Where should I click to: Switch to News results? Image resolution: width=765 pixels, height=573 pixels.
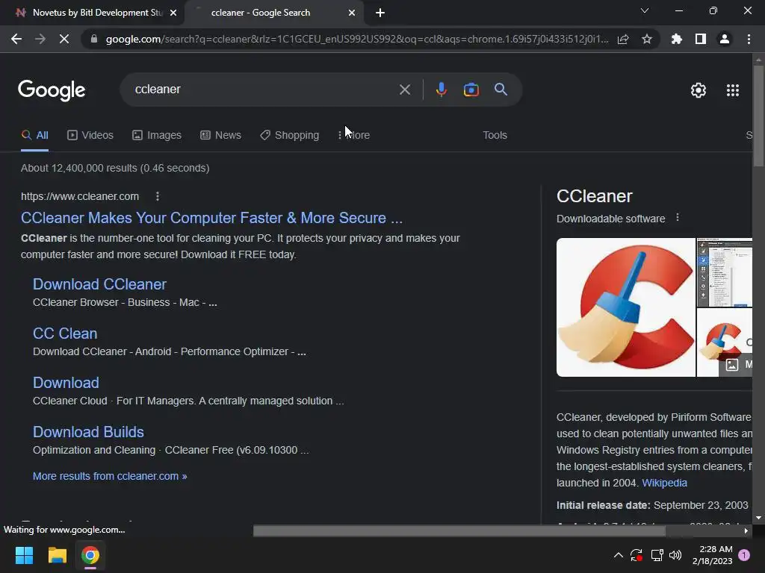point(220,135)
